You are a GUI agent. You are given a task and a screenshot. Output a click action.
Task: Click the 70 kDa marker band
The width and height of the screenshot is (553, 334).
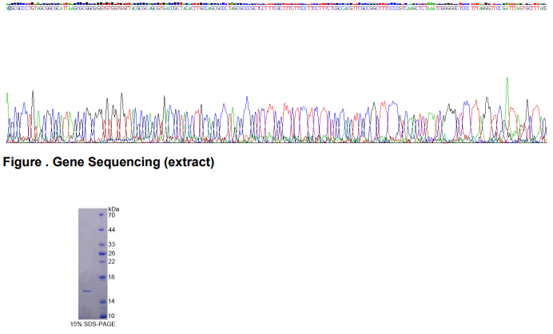tap(101, 216)
